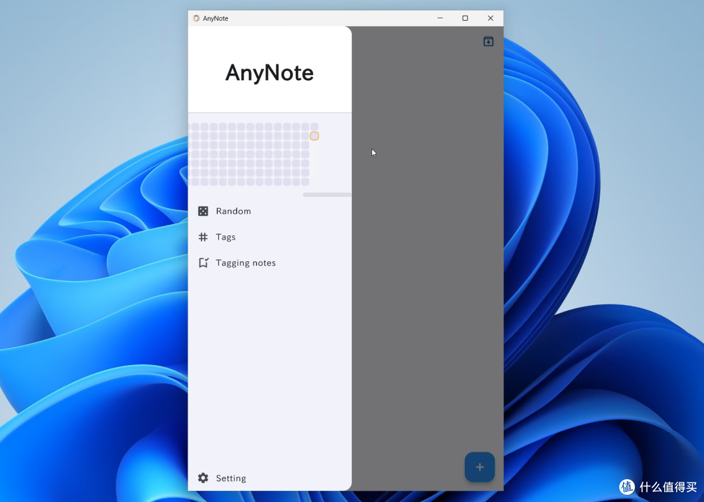Add a new note with the plus button
Image resolution: width=704 pixels, height=502 pixels.
(x=480, y=467)
